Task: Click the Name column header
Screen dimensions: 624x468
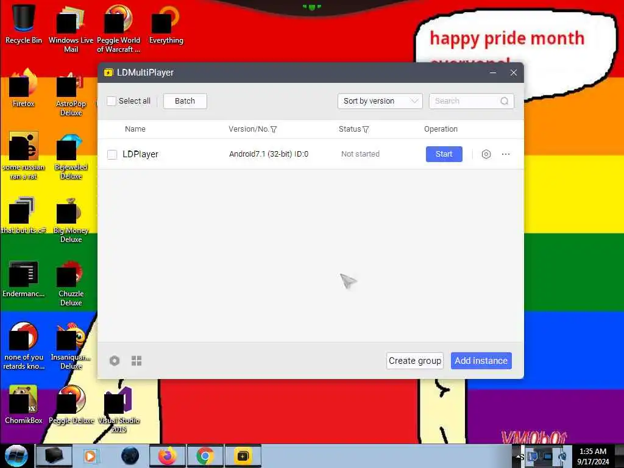Action: coord(135,129)
